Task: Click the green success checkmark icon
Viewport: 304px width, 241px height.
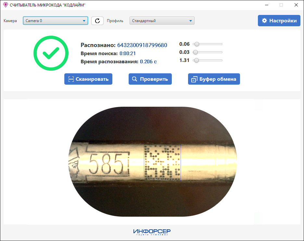Action: pyautogui.click(x=51, y=53)
